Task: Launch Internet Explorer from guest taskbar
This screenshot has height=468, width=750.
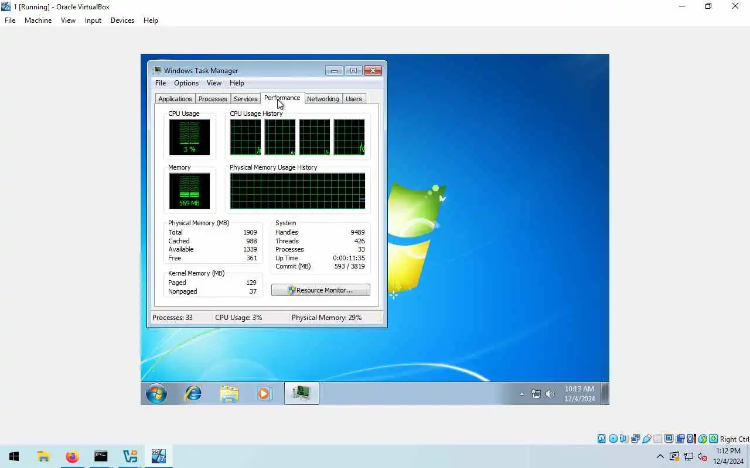Action: [x=193, y=394]
